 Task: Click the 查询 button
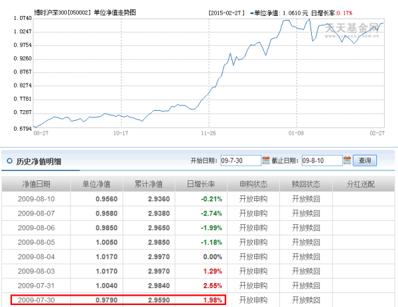coord(365,160)
